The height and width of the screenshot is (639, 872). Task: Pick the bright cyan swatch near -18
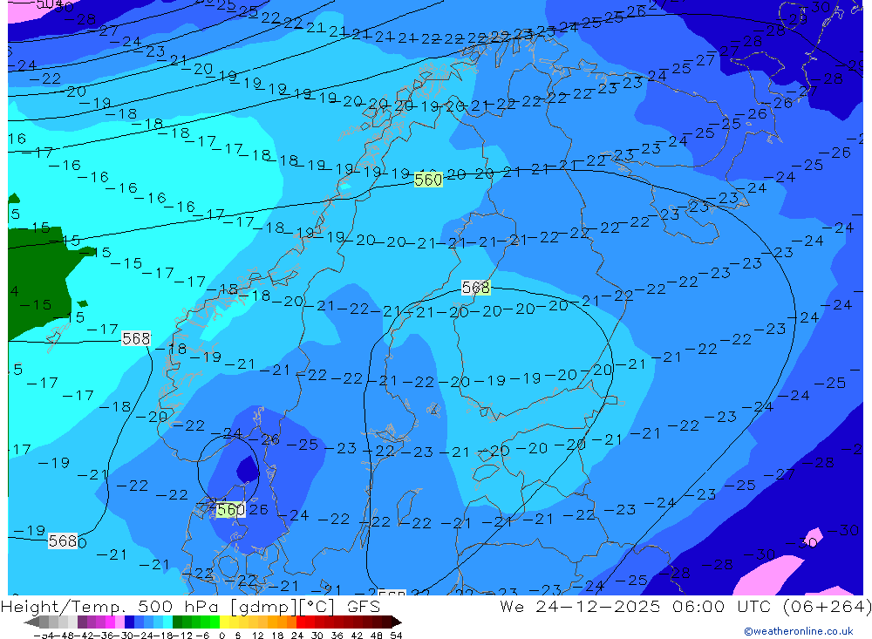[167, 622]
